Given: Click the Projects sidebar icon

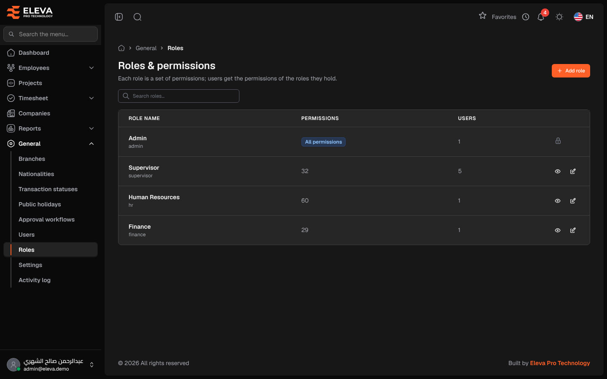Looking at the screenshot, I should tap(11, 83).
